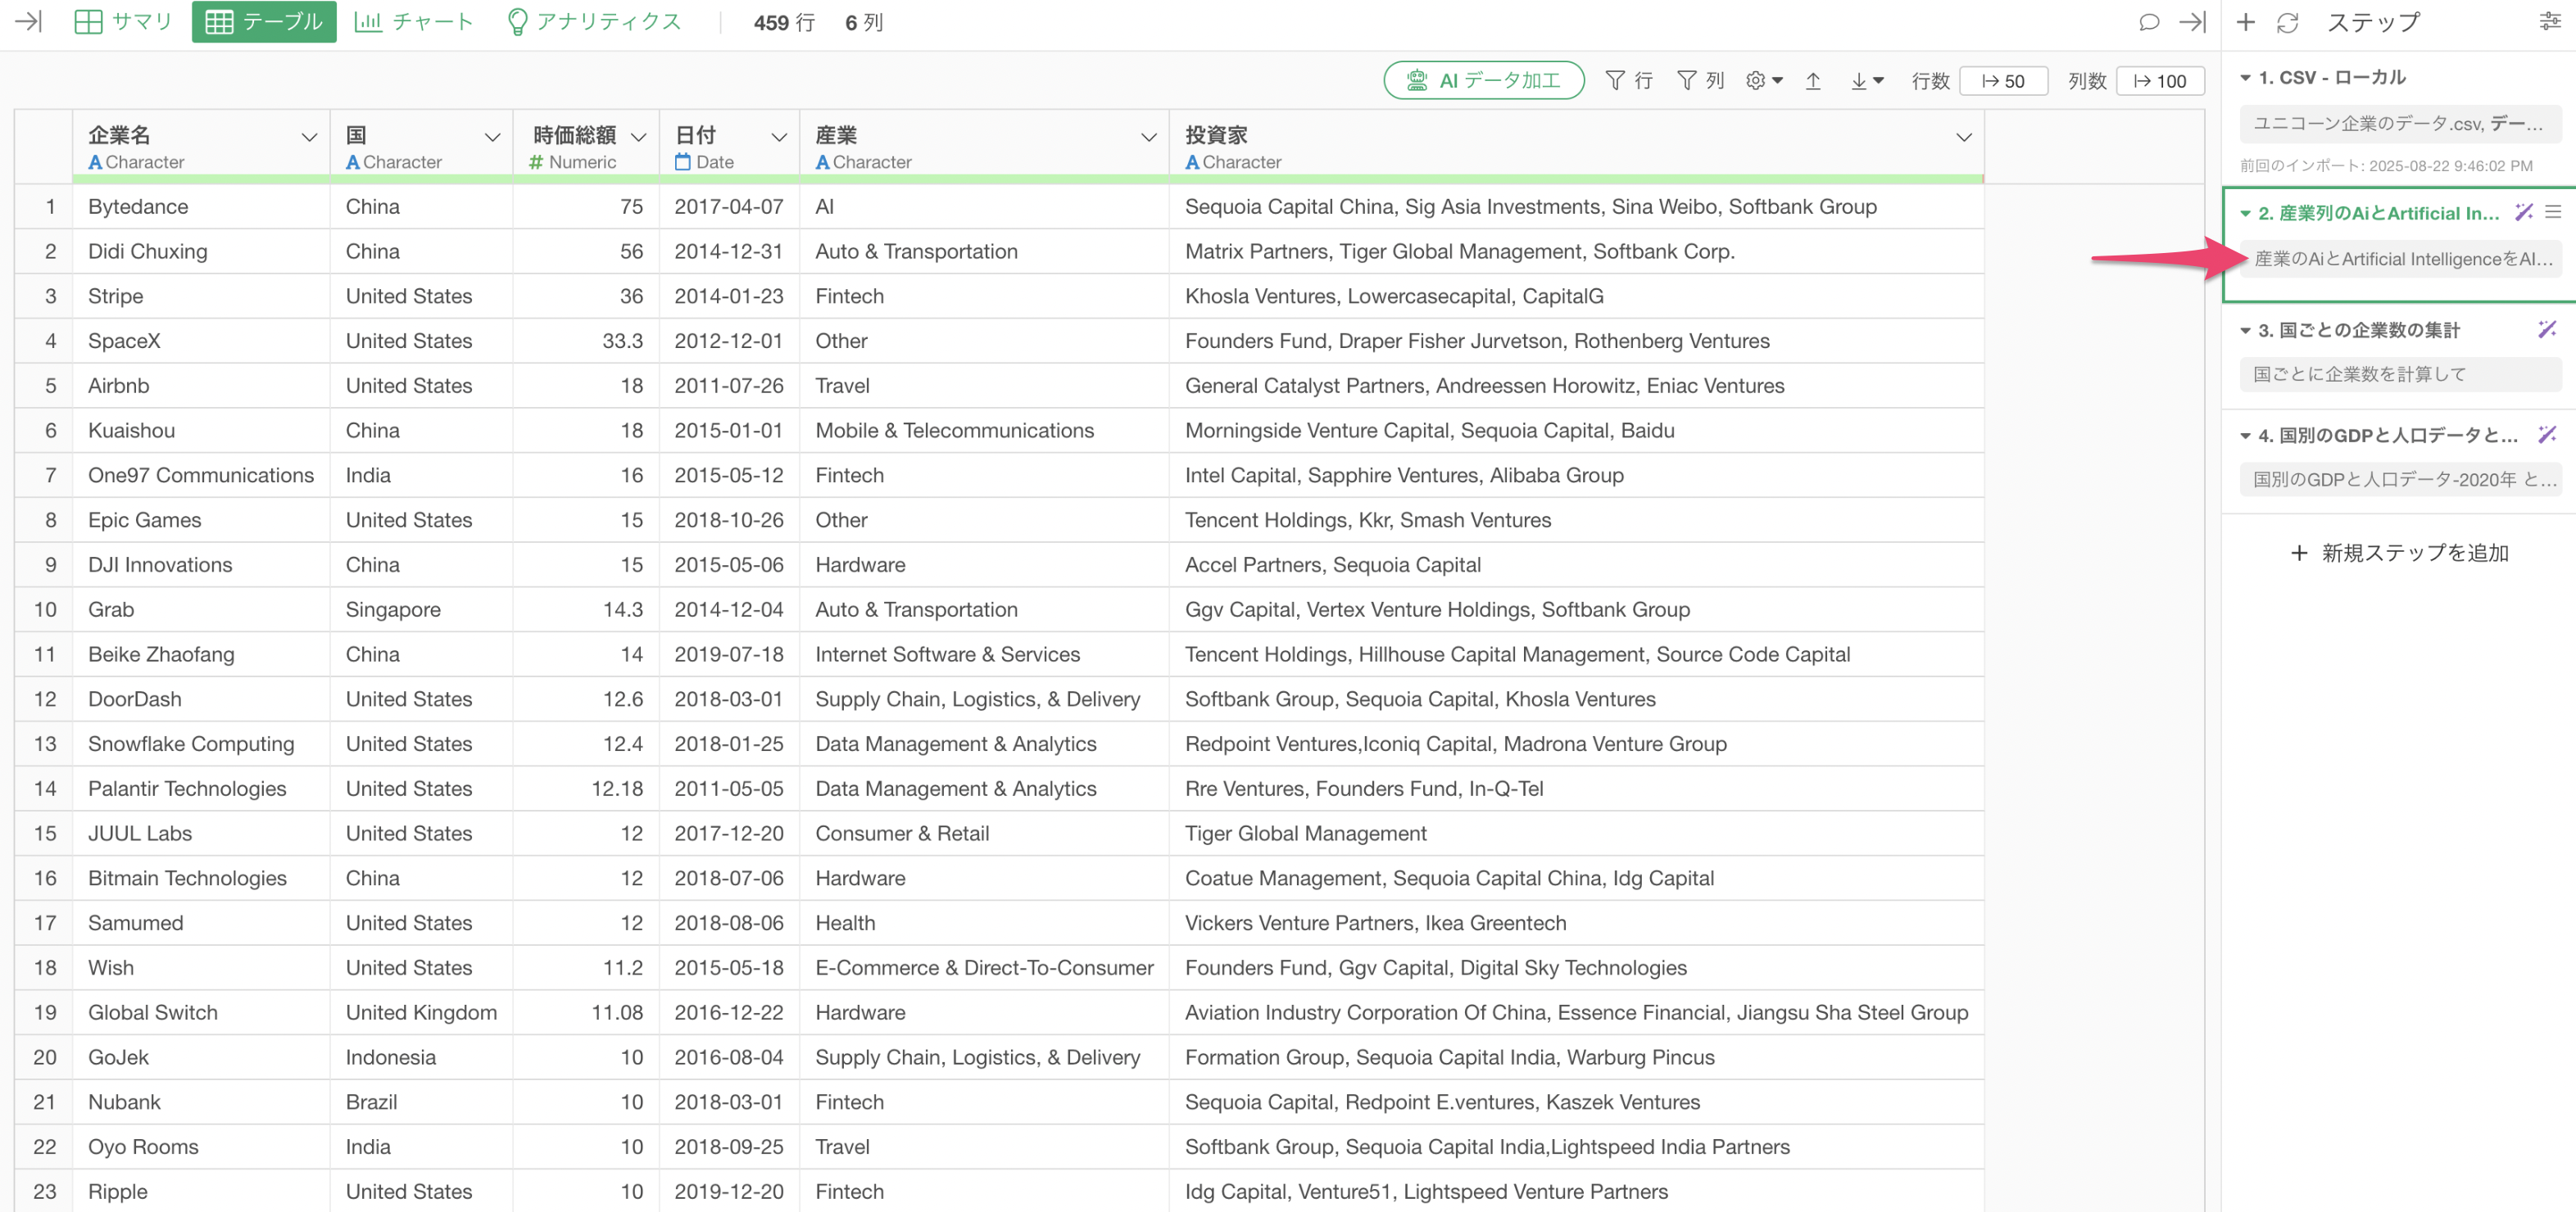Image resolution: width=2576 pixels, height=1212 pixels.
Task: Click the Consumer & Retail cell
Action: point(984,834)
